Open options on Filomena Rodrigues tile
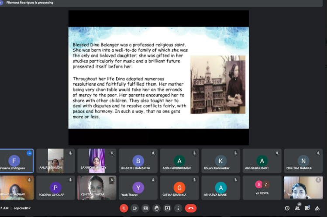327x217 pixels. (x=29, y=153)
